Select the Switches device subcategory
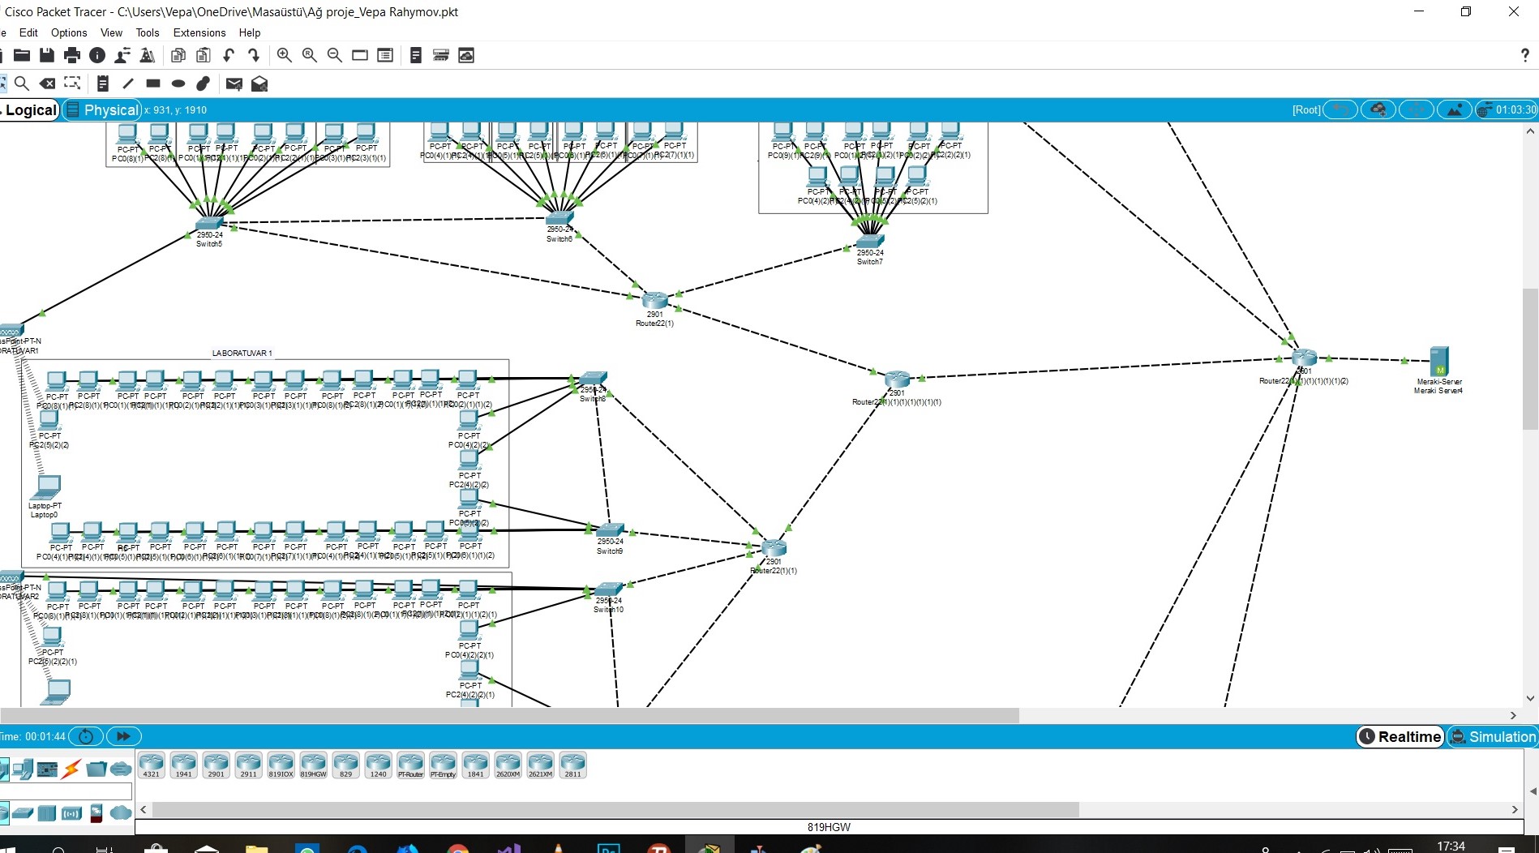 point(23,812)
